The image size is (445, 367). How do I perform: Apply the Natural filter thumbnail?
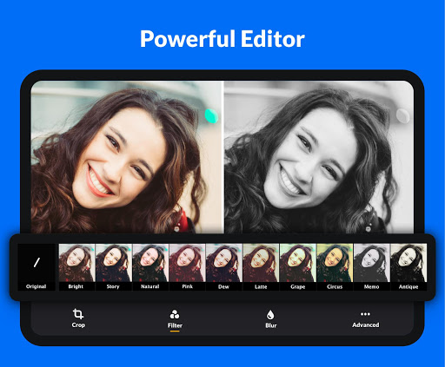tap(150, 263)
